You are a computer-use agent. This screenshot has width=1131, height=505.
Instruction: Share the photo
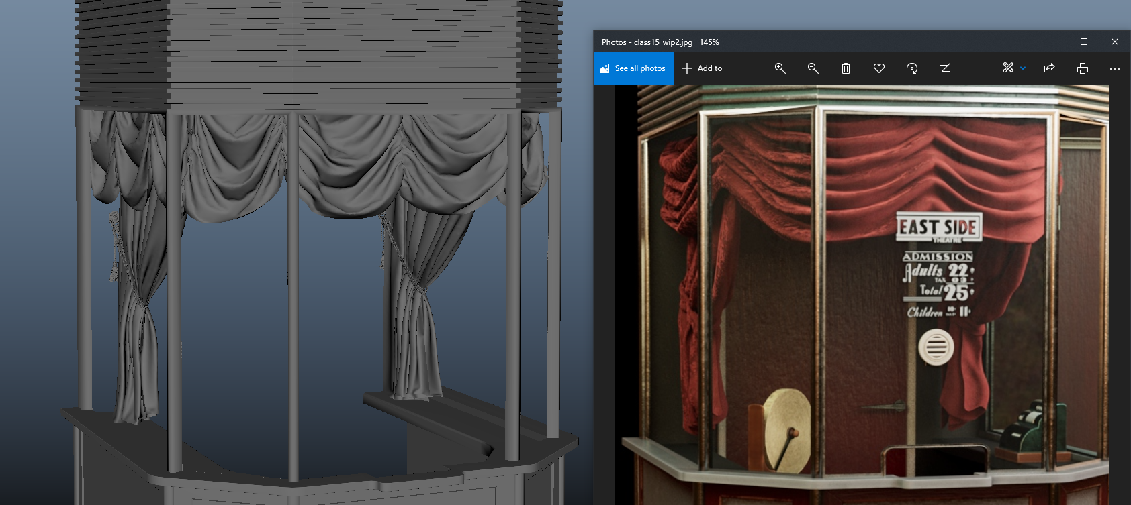pos(1049,68)
